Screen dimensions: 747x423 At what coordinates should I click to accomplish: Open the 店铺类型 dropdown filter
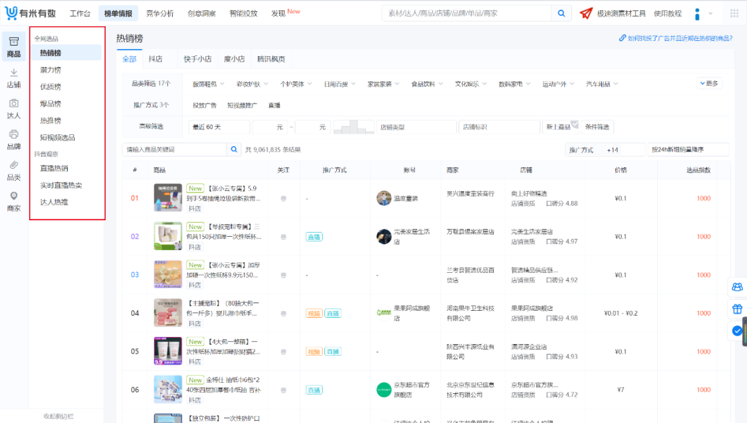415,127
